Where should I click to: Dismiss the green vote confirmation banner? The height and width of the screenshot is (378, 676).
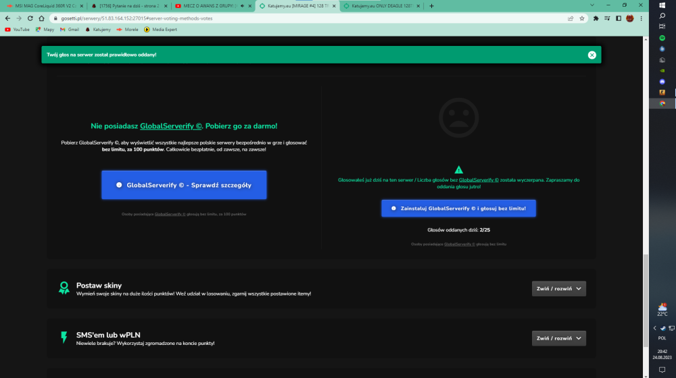pyautogui.click(x=592, y=55)
